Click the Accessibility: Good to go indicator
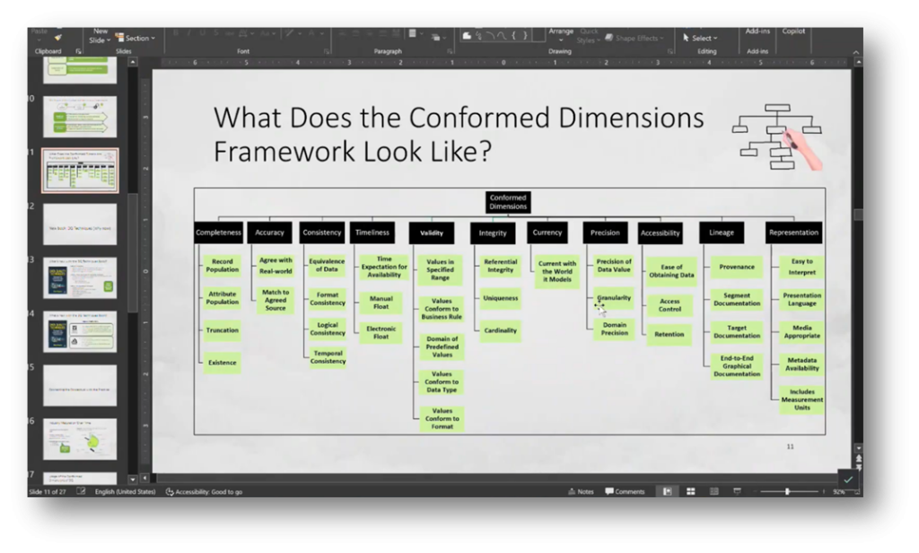The image size is (919, 553). point(204,492)
